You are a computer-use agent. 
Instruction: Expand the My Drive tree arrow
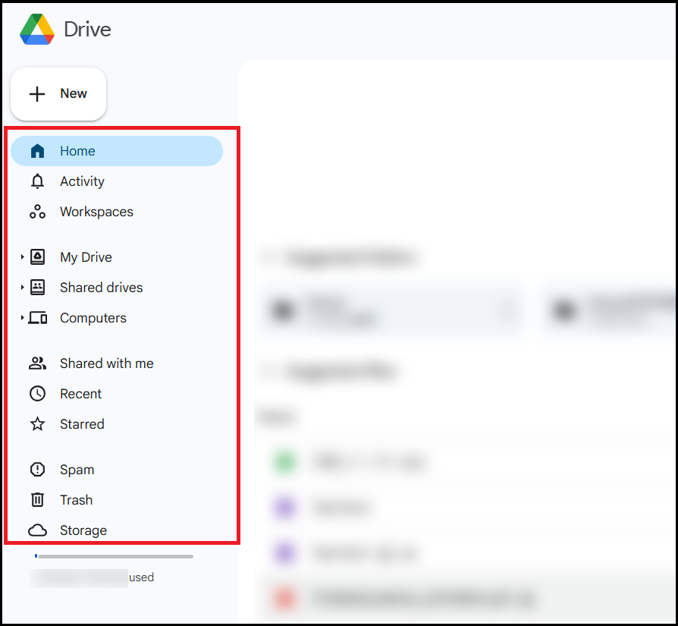pos(22,257)
